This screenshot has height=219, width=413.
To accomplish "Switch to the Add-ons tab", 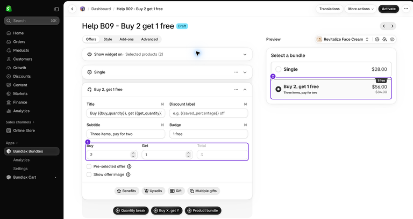I will pos(126,39).
